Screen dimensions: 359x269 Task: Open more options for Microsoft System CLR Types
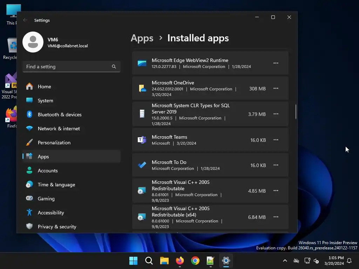(x=276, y=114)
